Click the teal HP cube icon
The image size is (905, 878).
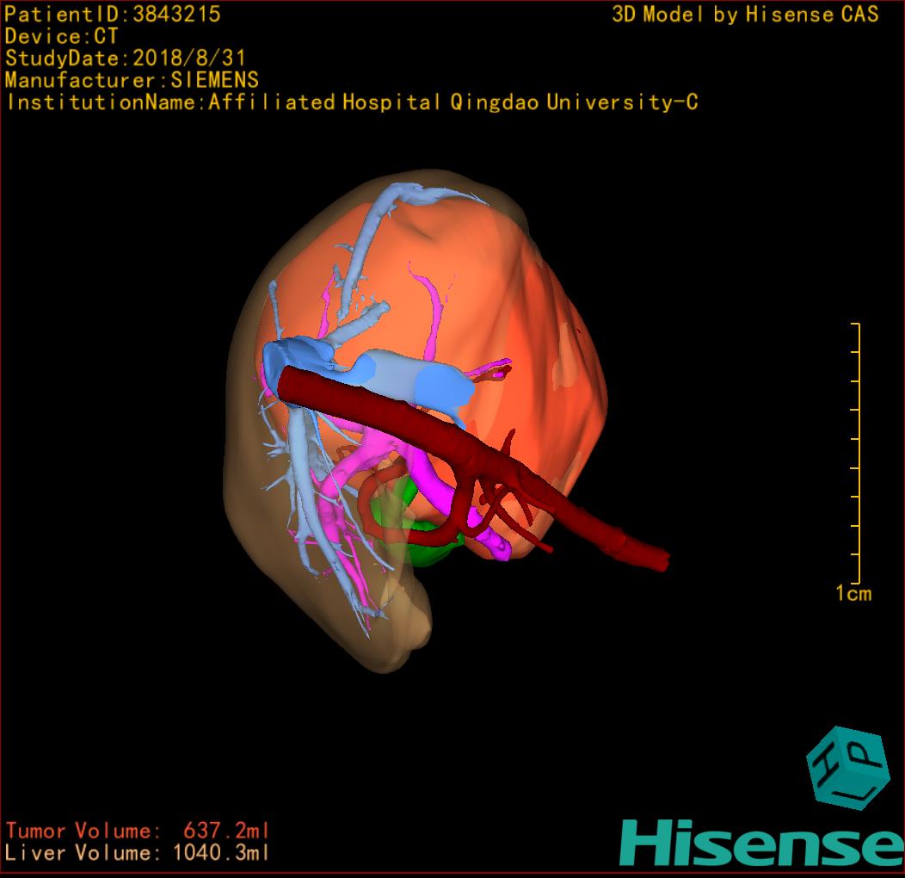click(847, 767)
